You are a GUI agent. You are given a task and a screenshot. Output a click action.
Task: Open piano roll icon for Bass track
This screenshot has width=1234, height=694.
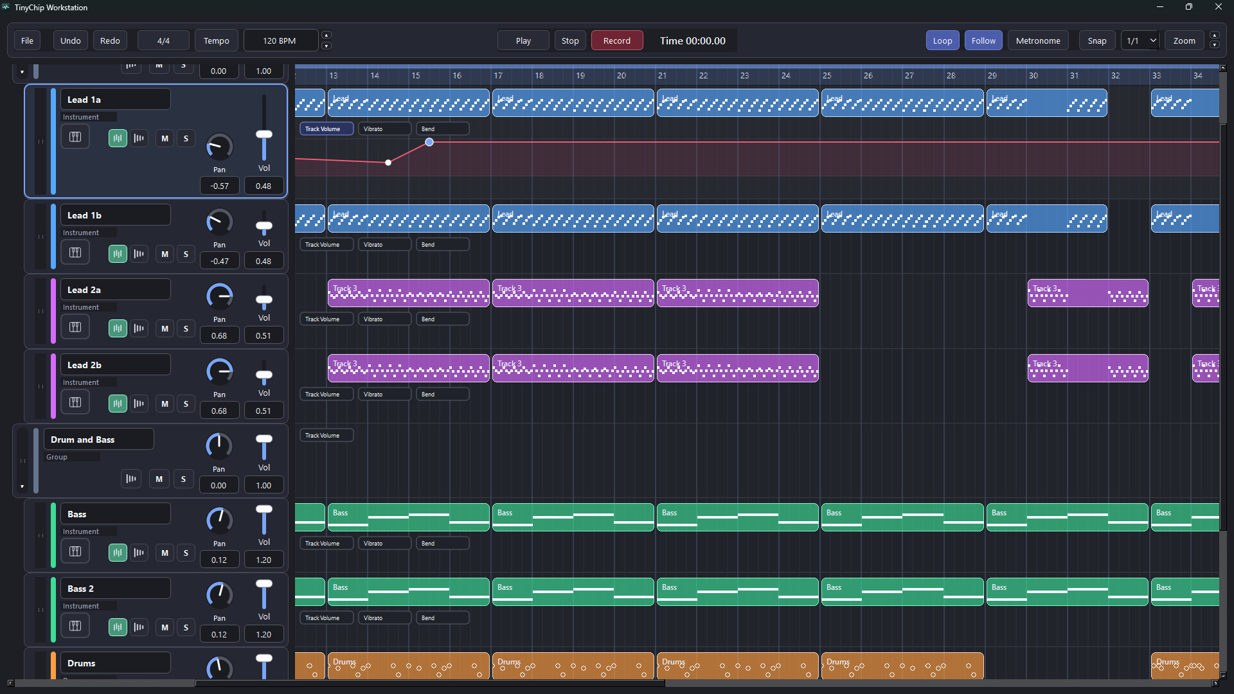[x=75, y=552]
